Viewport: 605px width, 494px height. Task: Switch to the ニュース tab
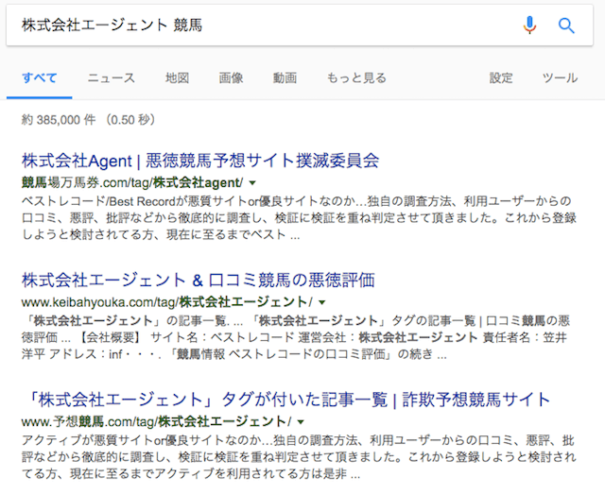coord(112,77)
